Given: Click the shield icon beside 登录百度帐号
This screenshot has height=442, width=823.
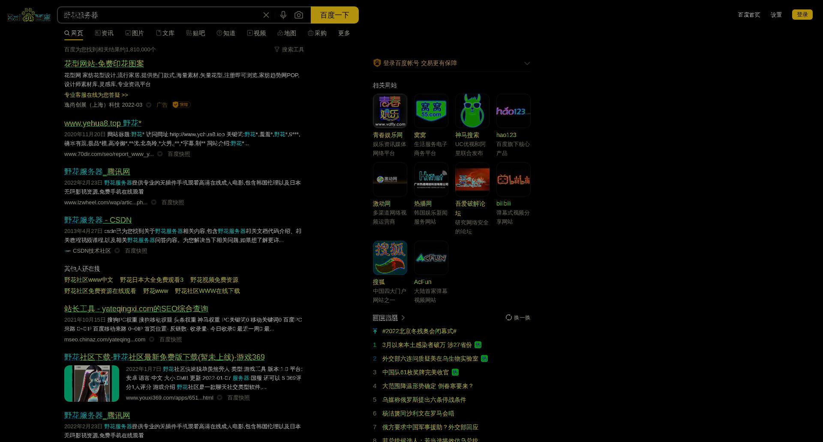Looking at the screenshot, I should 377,63.
